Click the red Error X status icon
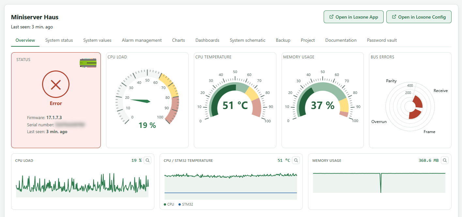 point(56,85)
